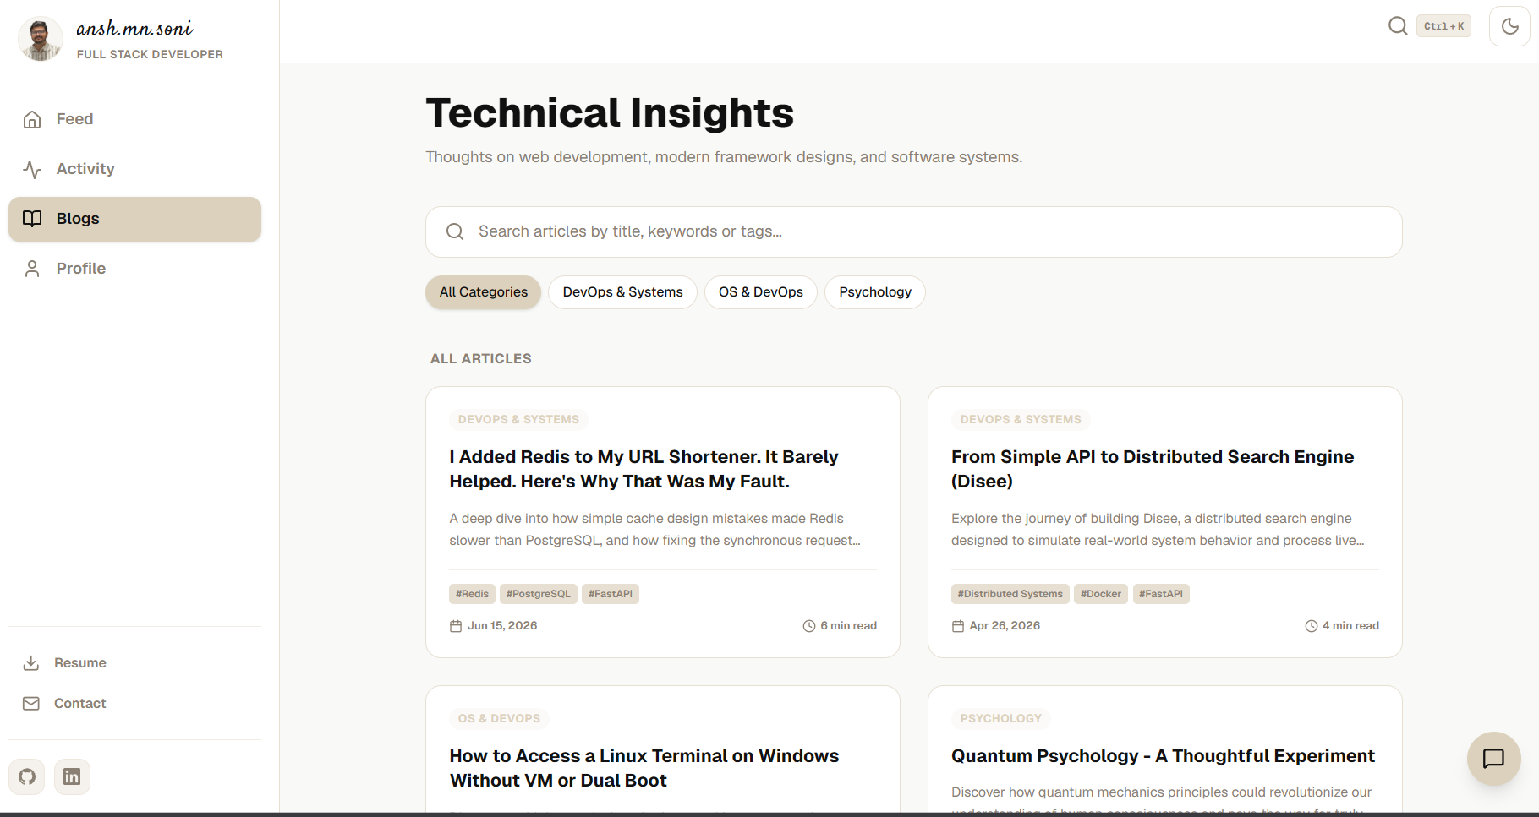Screen dimensions: 1539x817
Task: Click the 4 min read text
Action: coord(1350,626)
